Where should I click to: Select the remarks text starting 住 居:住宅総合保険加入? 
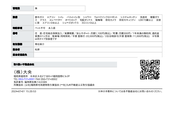click(97, 36)
